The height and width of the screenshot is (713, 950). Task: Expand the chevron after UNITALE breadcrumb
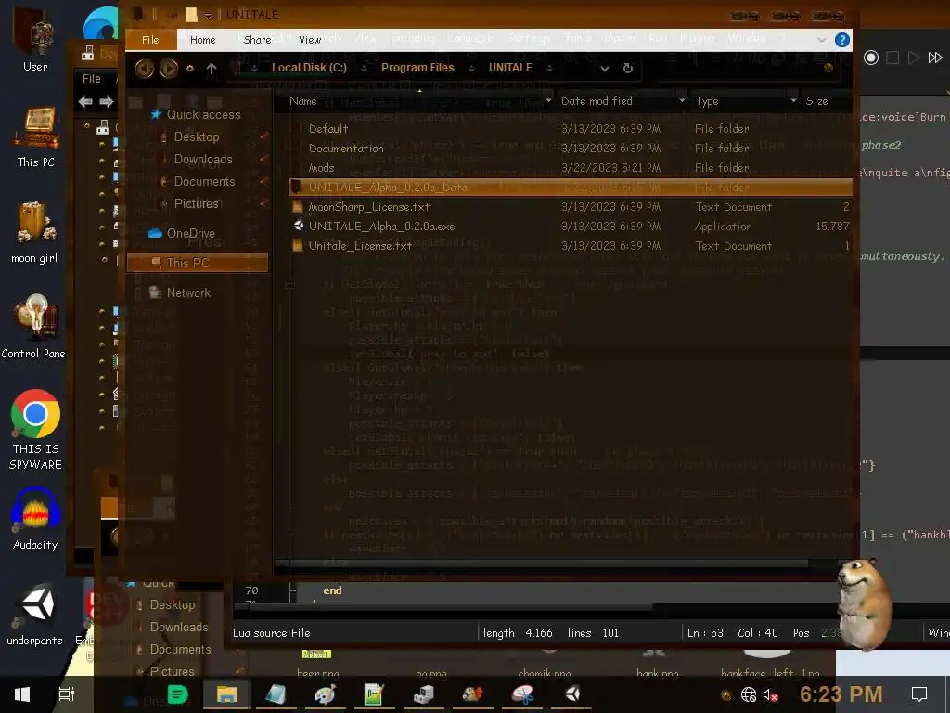click(x=549, y=68)
